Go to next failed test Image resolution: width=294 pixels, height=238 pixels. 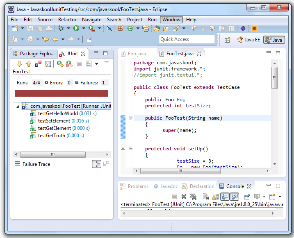click(x=19, y=64)
